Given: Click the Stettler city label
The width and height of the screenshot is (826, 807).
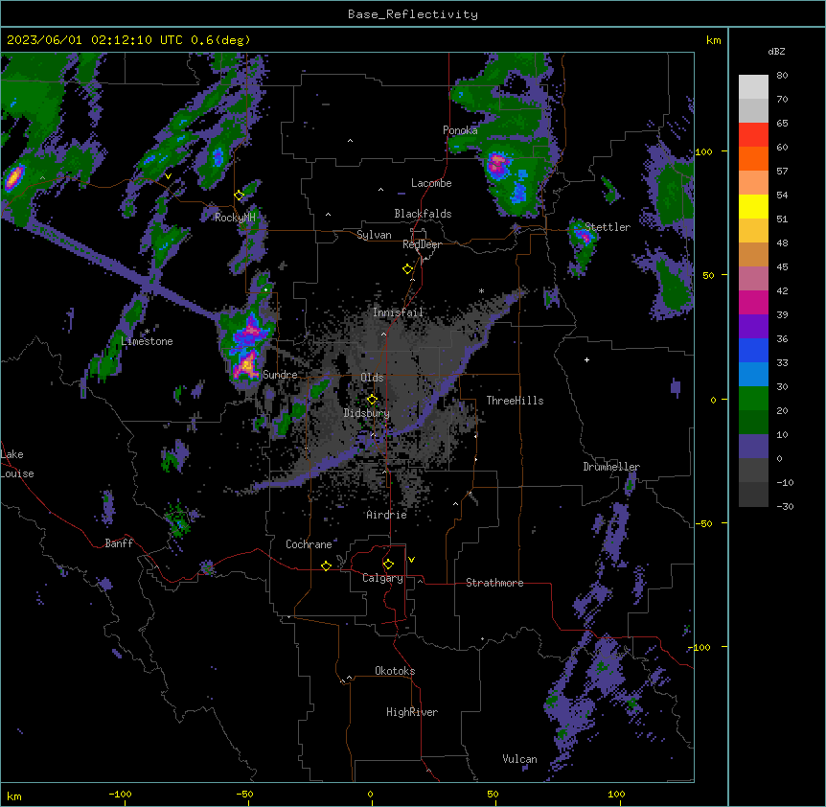Looking at the screenshot, I should [x=608, y=227].
